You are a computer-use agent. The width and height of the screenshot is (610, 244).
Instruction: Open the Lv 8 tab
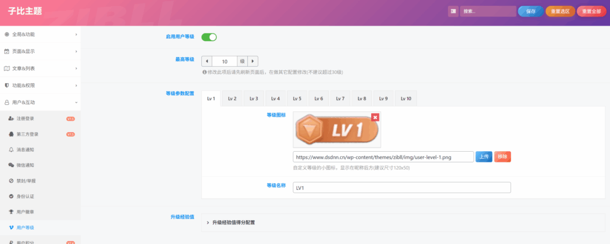point(362,99)
